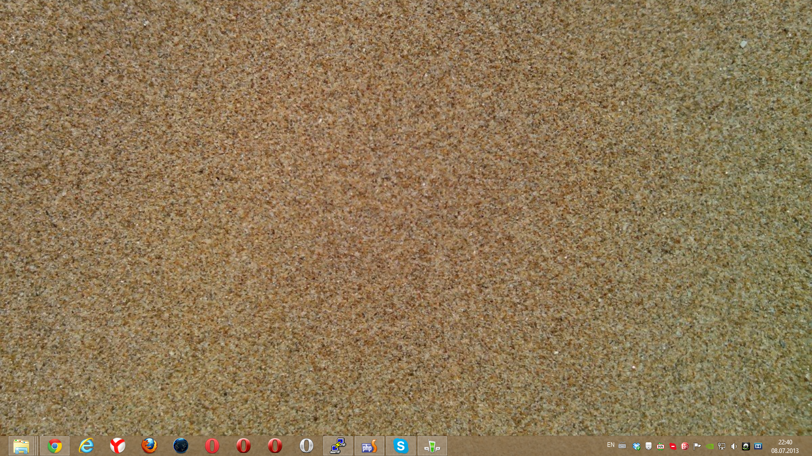This screenshot has width=812, height=456.
Task: Open Internet Explorer from the taskbar
Action: (x=86, y=446)
